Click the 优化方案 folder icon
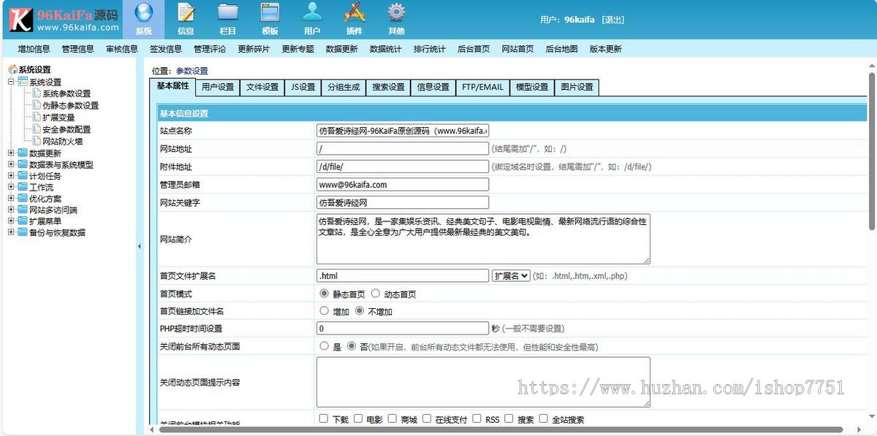This screenshot has width=877, height=436. click(23, 199)
